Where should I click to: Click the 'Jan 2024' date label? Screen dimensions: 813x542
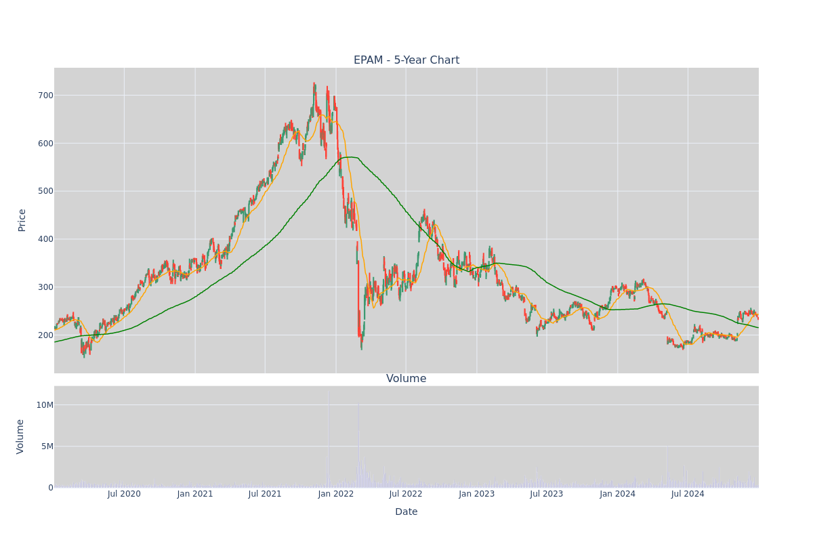[618, 494]
